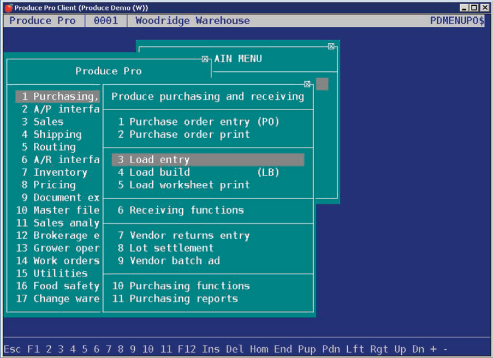Choose 2 Purchase order print
The height and width of the screenshot is (358, 493).
(x=184, y=134)
